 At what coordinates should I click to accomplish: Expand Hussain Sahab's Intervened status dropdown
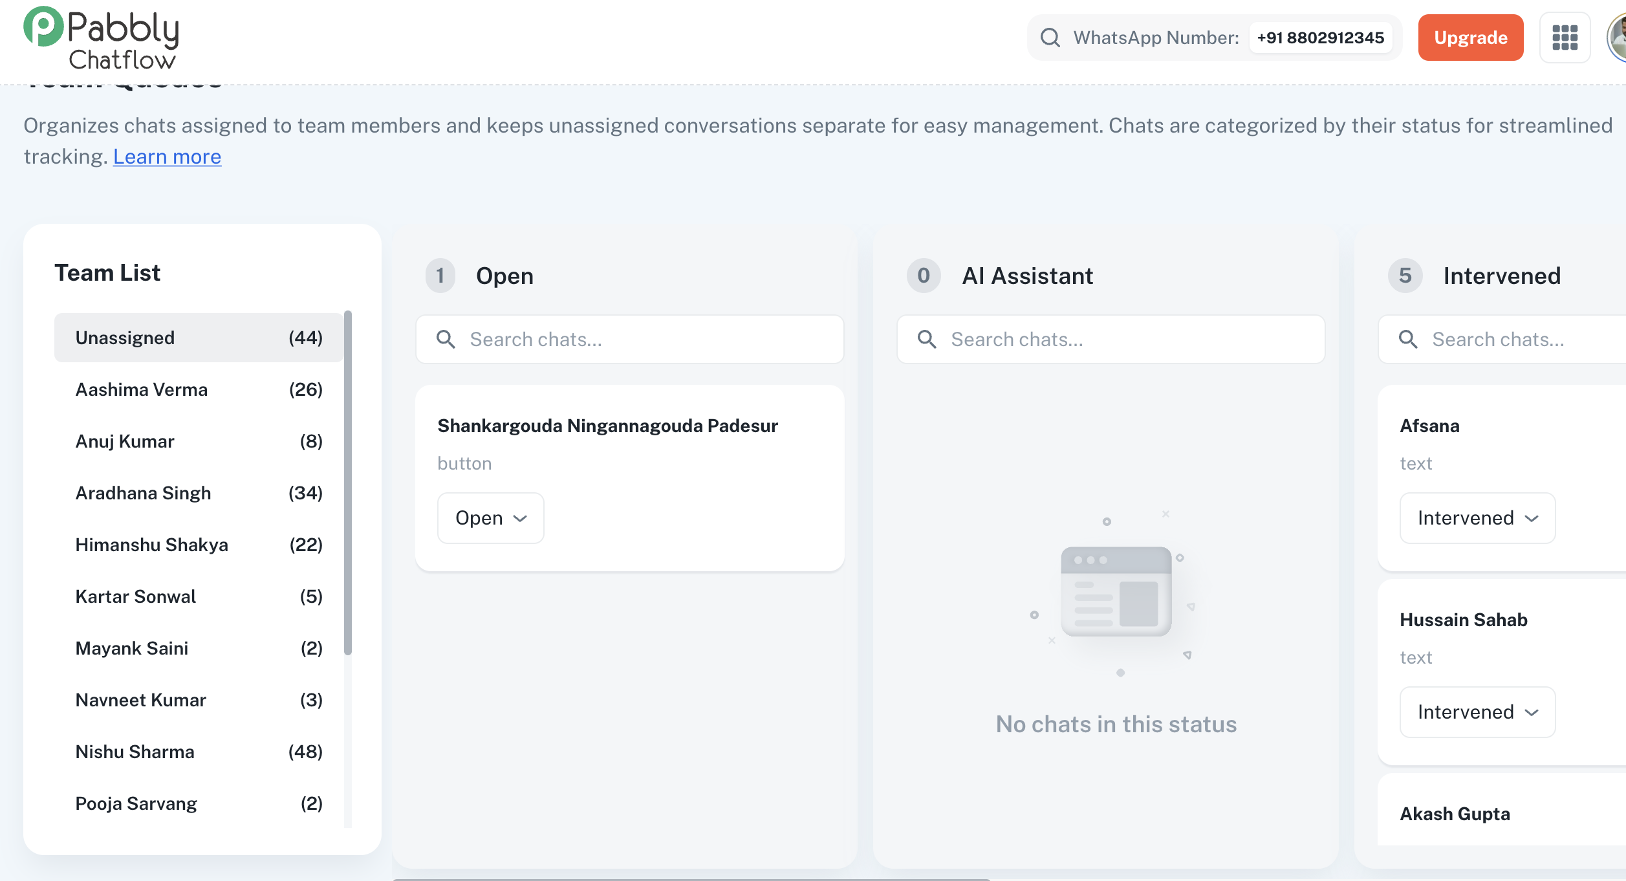(x=1477, y=712)
